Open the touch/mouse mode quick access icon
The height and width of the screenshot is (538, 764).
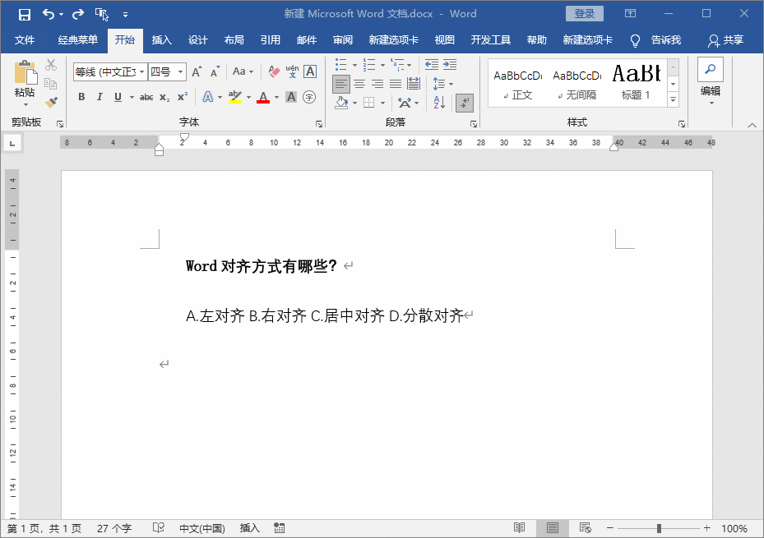point(101,14)
